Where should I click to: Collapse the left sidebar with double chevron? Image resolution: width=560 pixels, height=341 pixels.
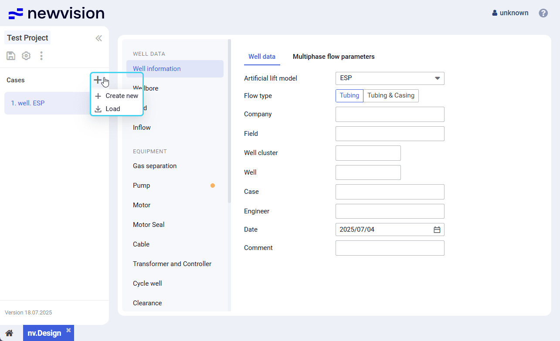[99, 38]
